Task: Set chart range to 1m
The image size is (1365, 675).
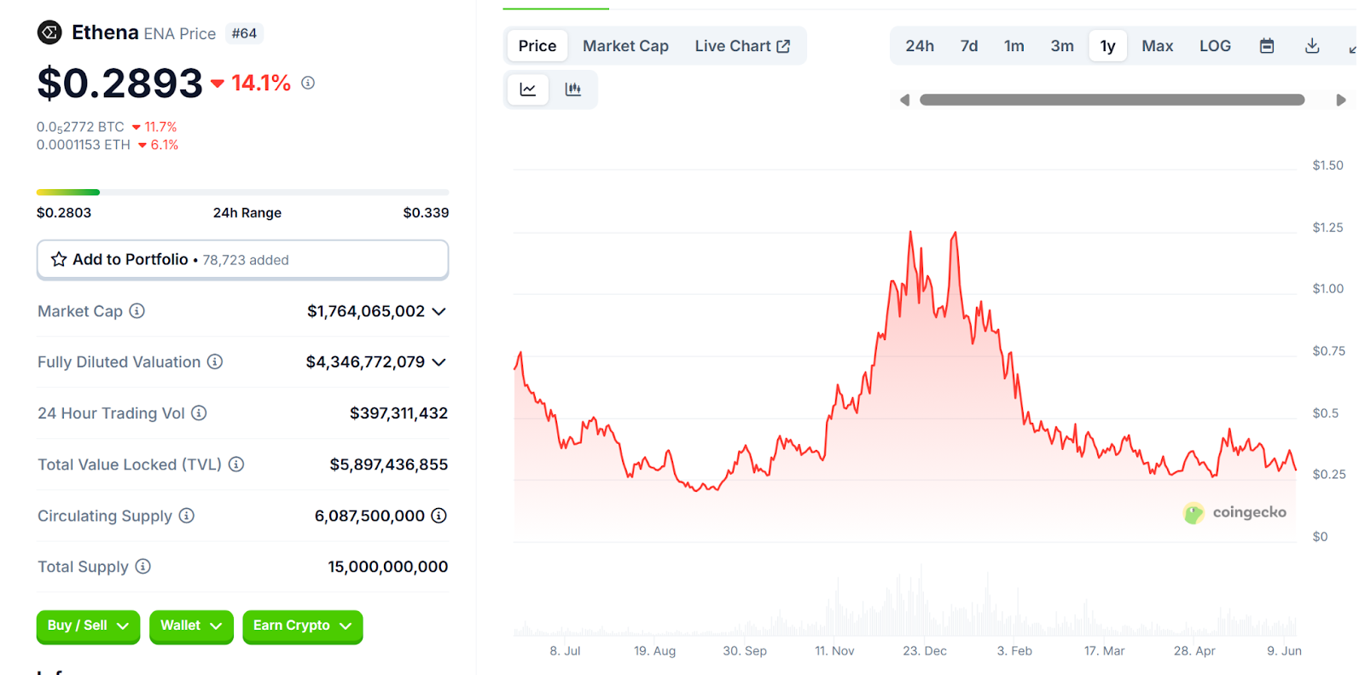Action: [1014, 46]
